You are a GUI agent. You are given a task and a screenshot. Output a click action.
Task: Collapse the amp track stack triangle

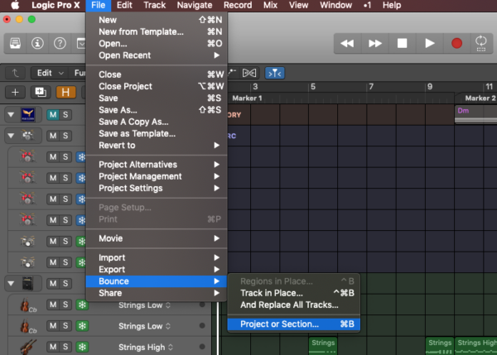click(11, 283)
